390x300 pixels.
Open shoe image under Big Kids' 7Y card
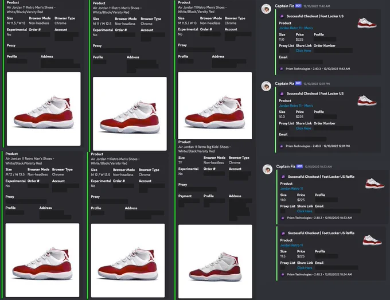point(215,262)
